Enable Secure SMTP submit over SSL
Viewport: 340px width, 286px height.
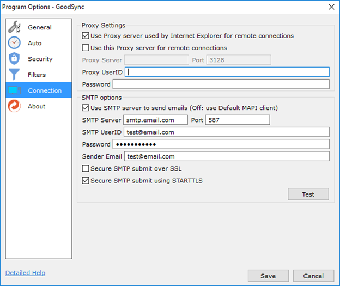[x=86, y=168]
